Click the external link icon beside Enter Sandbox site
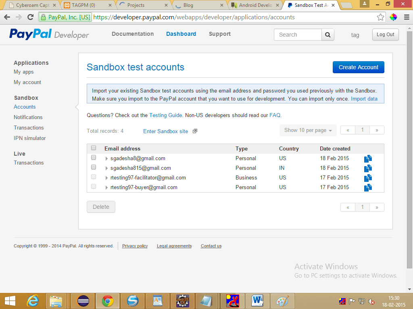The image size is (413, 309). click(x=195, y=131)
